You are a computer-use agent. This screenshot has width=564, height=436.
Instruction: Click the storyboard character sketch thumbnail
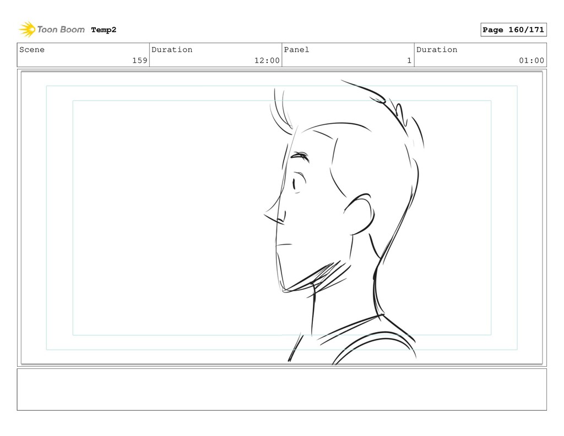tap(281, 218)
